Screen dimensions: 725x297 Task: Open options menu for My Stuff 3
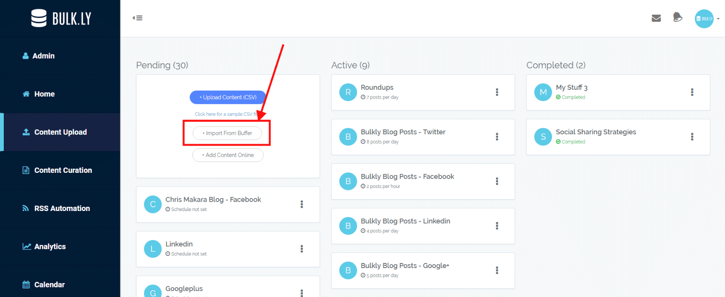[692, 92]
